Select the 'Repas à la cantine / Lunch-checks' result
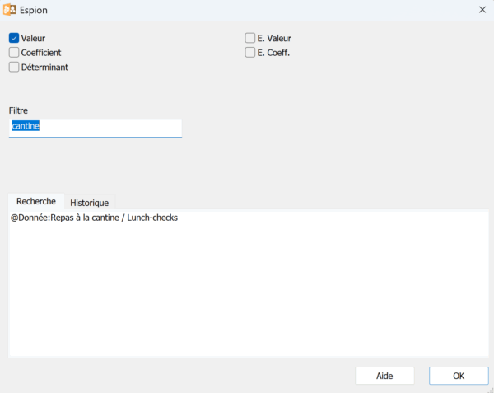 tap(94, 218)
